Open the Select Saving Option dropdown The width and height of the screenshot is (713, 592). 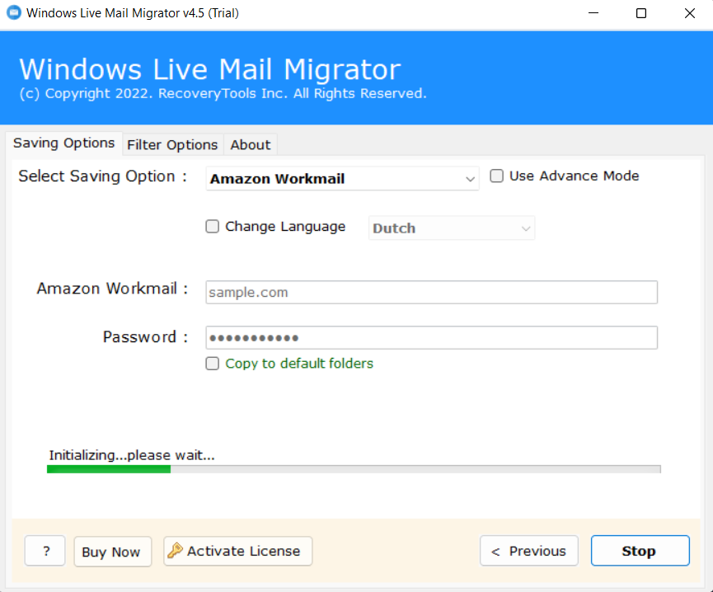click(x=342, y=179)
